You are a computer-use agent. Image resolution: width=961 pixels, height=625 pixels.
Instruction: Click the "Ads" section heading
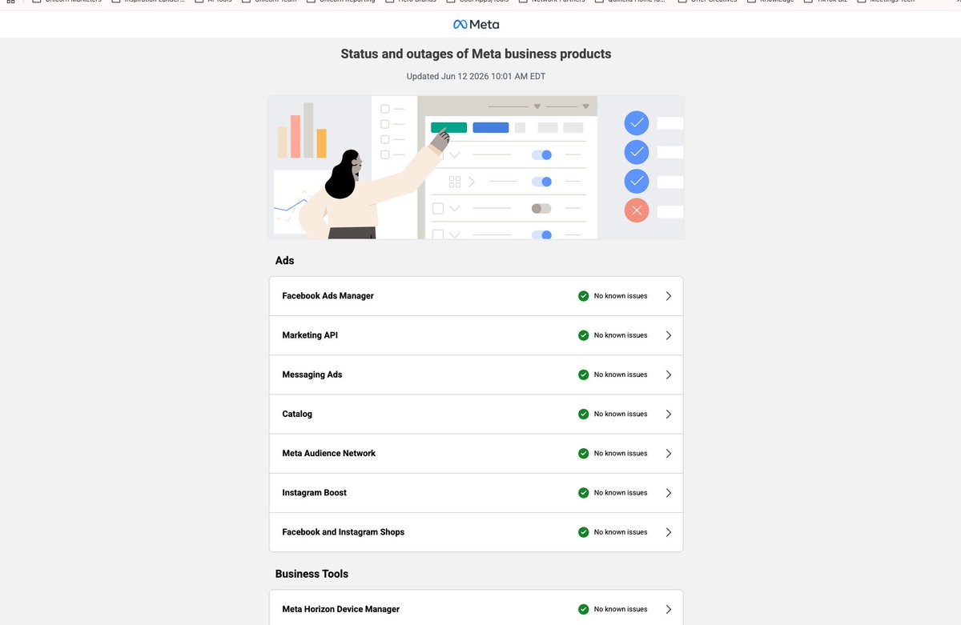(284, 261)
